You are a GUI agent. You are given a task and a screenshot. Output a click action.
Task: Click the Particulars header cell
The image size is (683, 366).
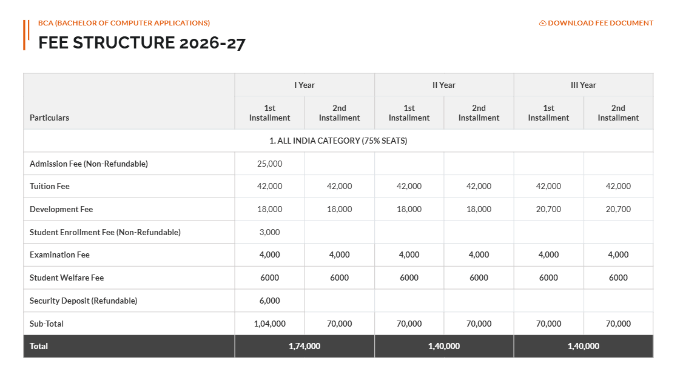click(49, 118)
